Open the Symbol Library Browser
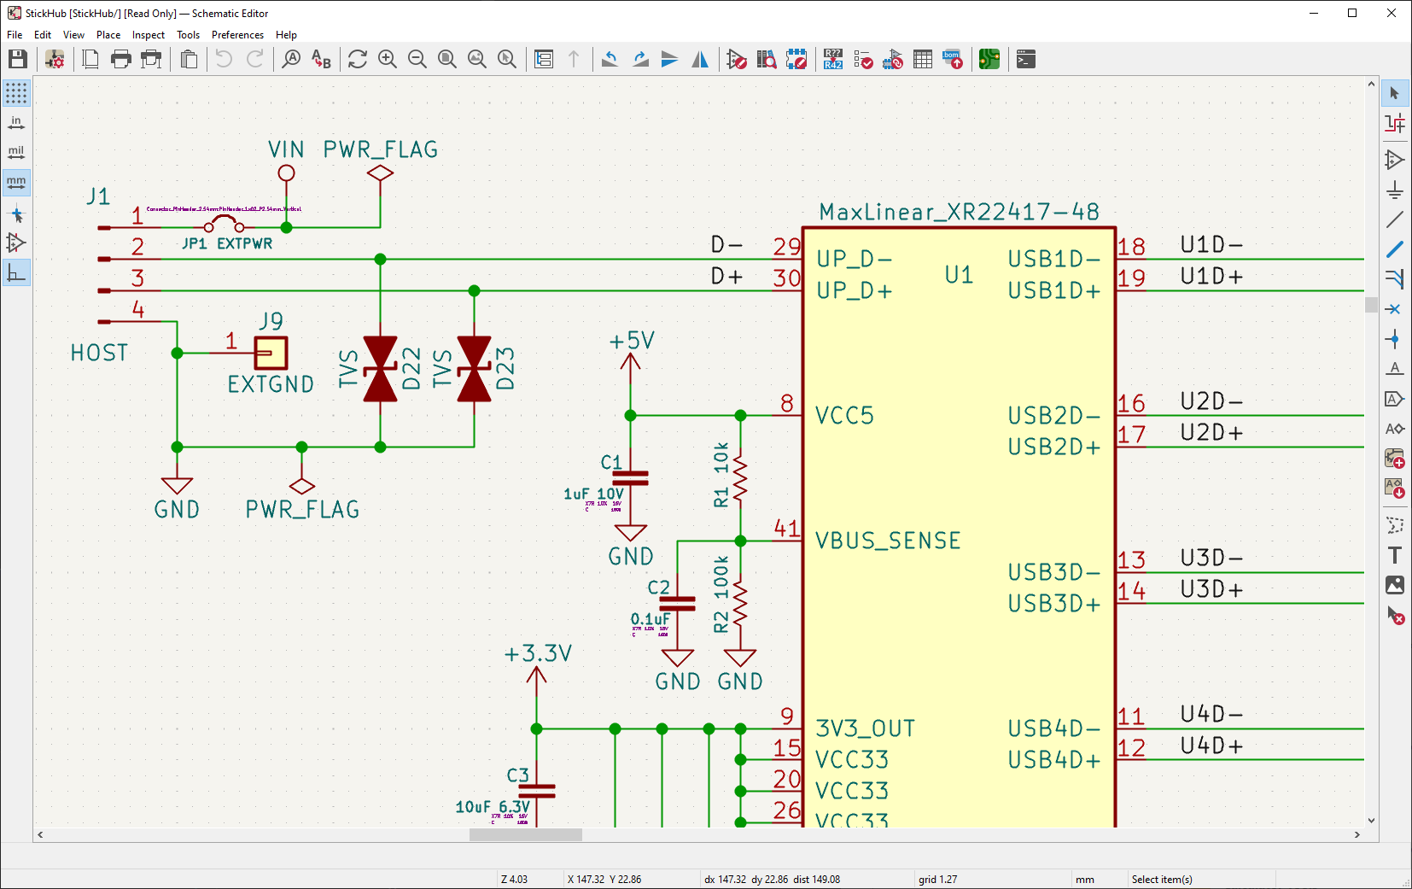Screen dimensions: 1412x889 point(767,59)
